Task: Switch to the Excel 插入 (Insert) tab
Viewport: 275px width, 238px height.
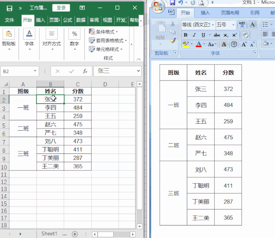Action: (x=40, y=20)
